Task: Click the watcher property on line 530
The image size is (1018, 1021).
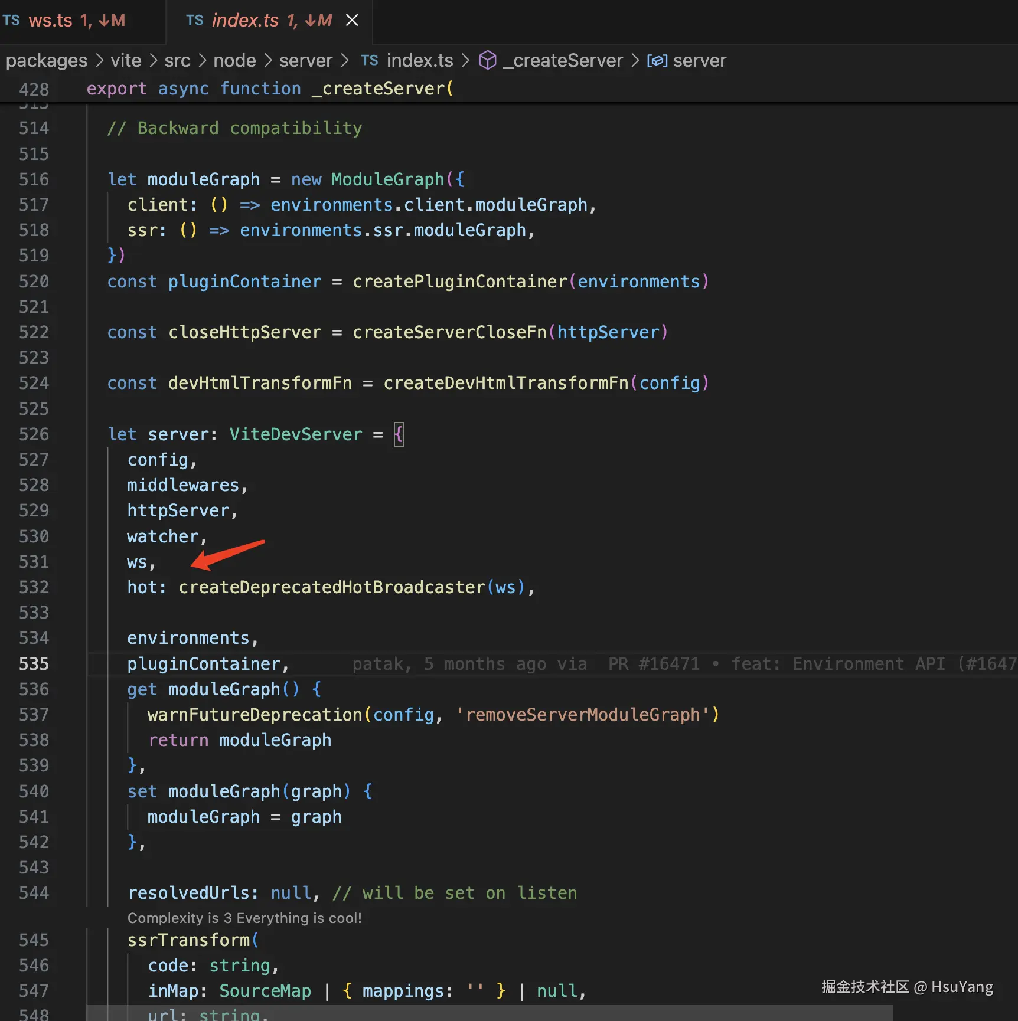Action: pyautogui.click(x=163, y=536)
